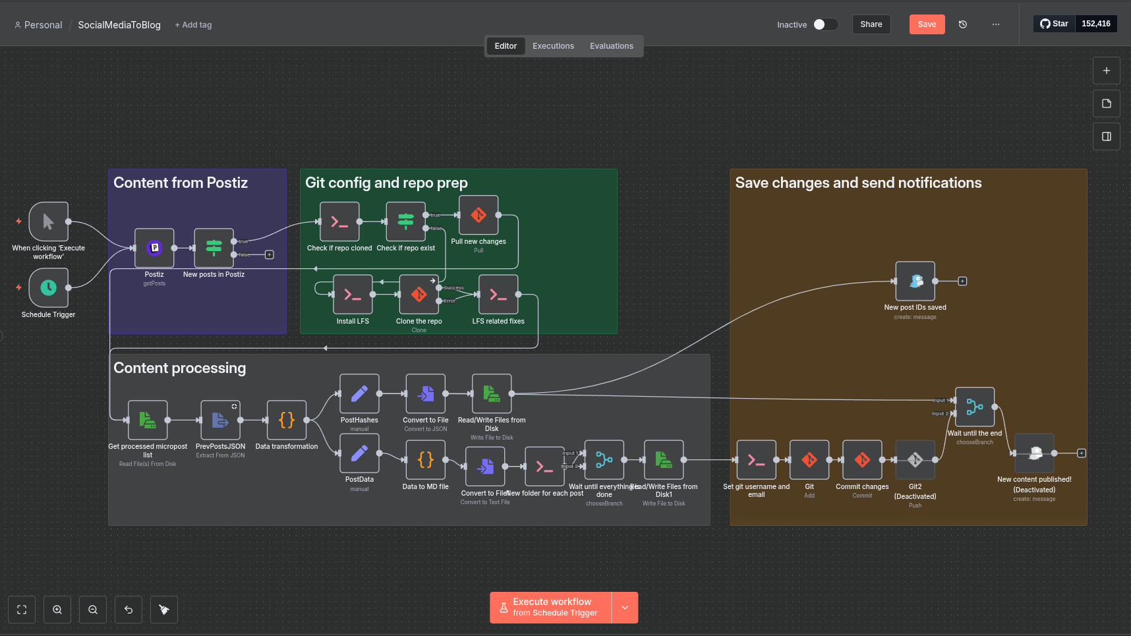Star the project on GitHub
Viewport: 1131px width, 636px height.
click(1053, 23)
